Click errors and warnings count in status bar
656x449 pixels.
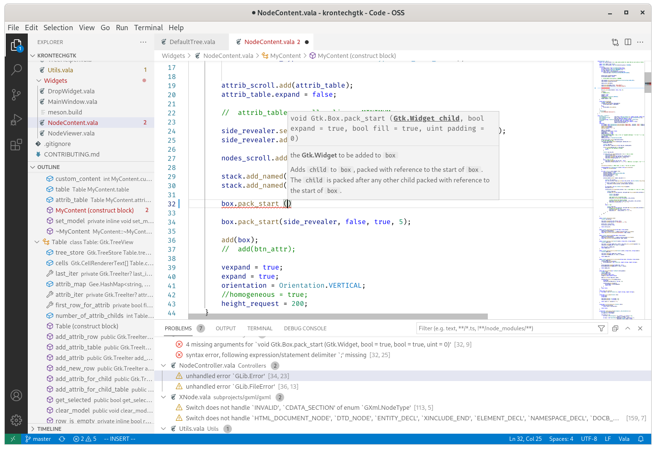[85, 439]
